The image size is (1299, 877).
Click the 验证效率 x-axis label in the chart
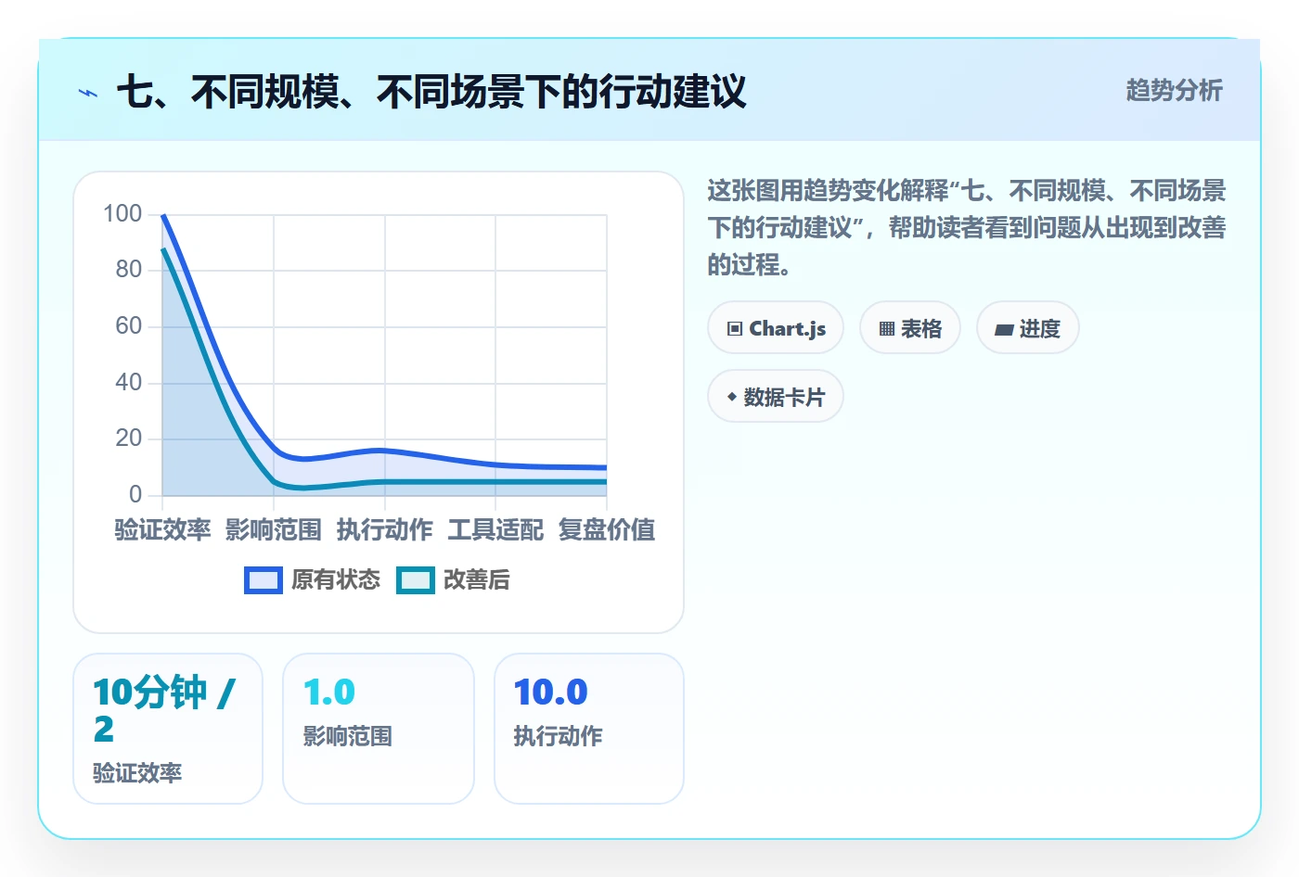(x=162, y=530)
